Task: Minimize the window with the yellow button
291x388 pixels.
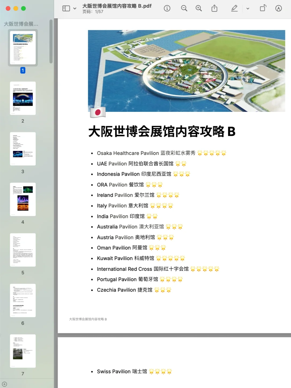Action: click(x=16, y=8)
